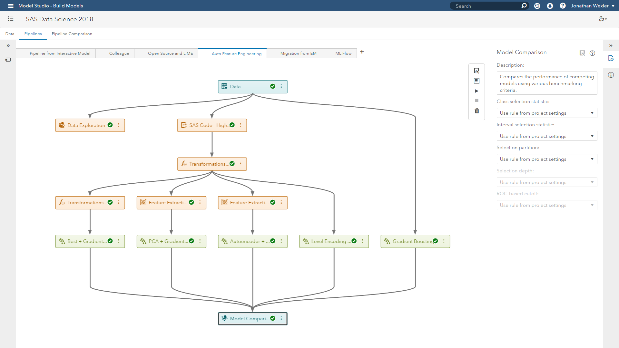
Task: Expand Interval selection statistic dropdown
Action: point(547,136)
